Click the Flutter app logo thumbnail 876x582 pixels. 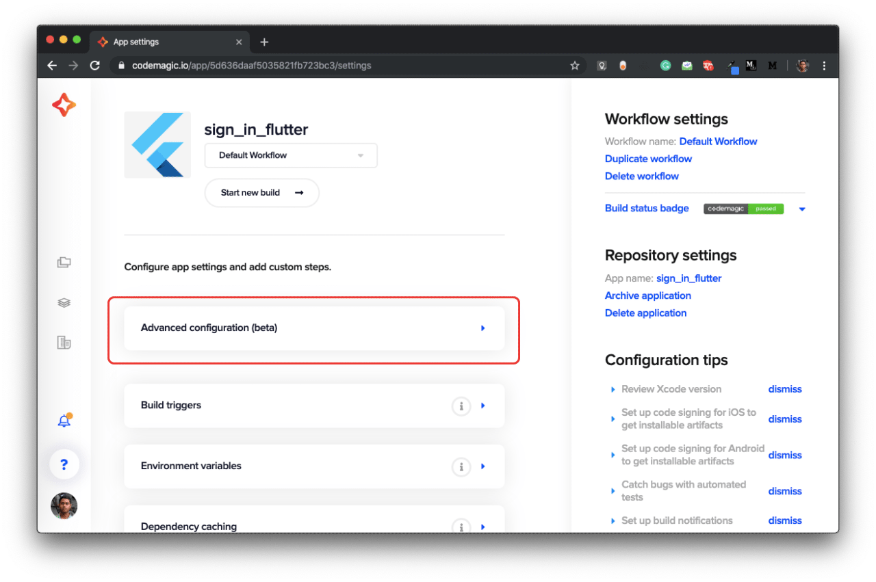pyautogui.click(x=157, y=145)
